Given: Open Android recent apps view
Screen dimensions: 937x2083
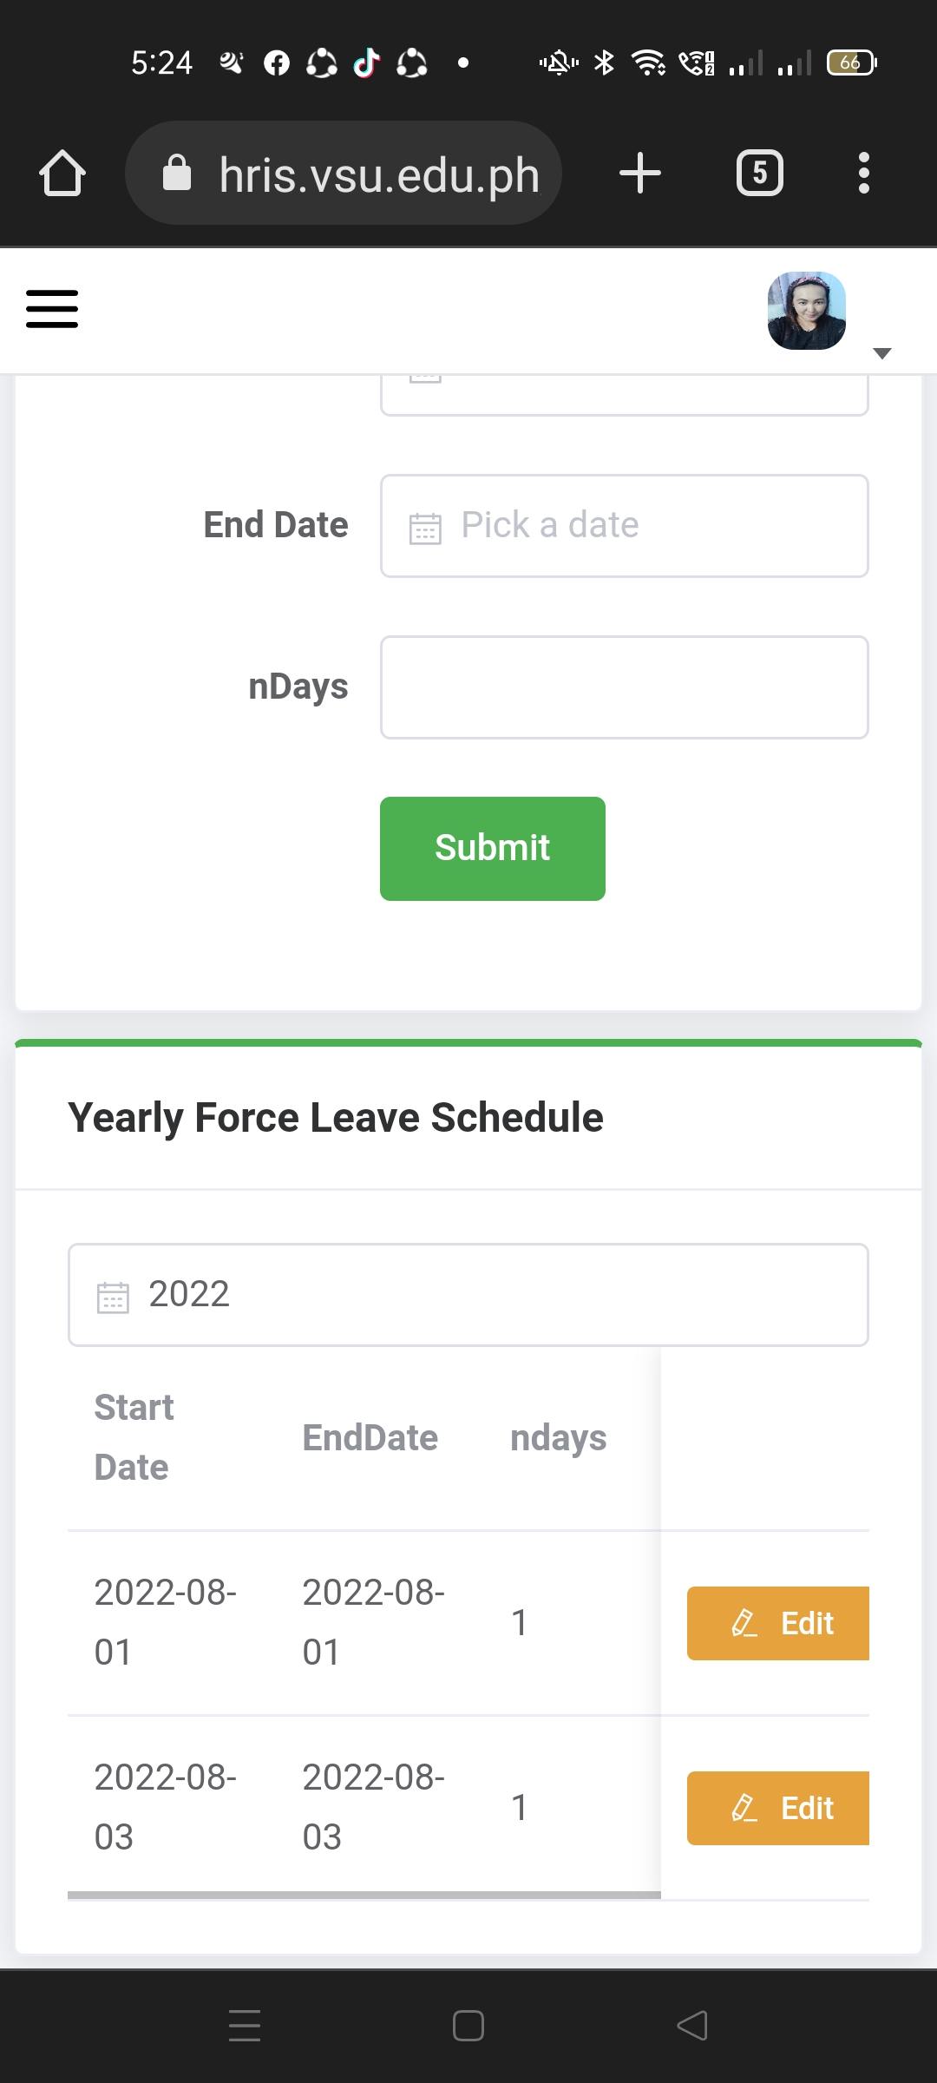Looking at the screenshot, I should (245, 2026).
